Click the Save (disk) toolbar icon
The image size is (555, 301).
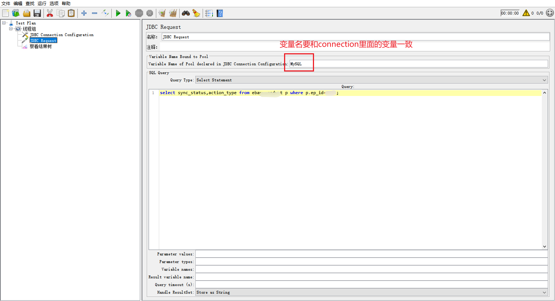click(x=37, y=13)
